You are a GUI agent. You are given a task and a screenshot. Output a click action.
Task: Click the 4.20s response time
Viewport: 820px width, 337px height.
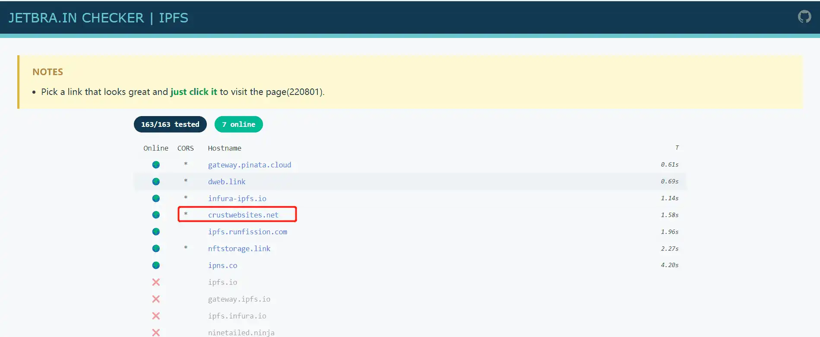click(x=670, y=265)
